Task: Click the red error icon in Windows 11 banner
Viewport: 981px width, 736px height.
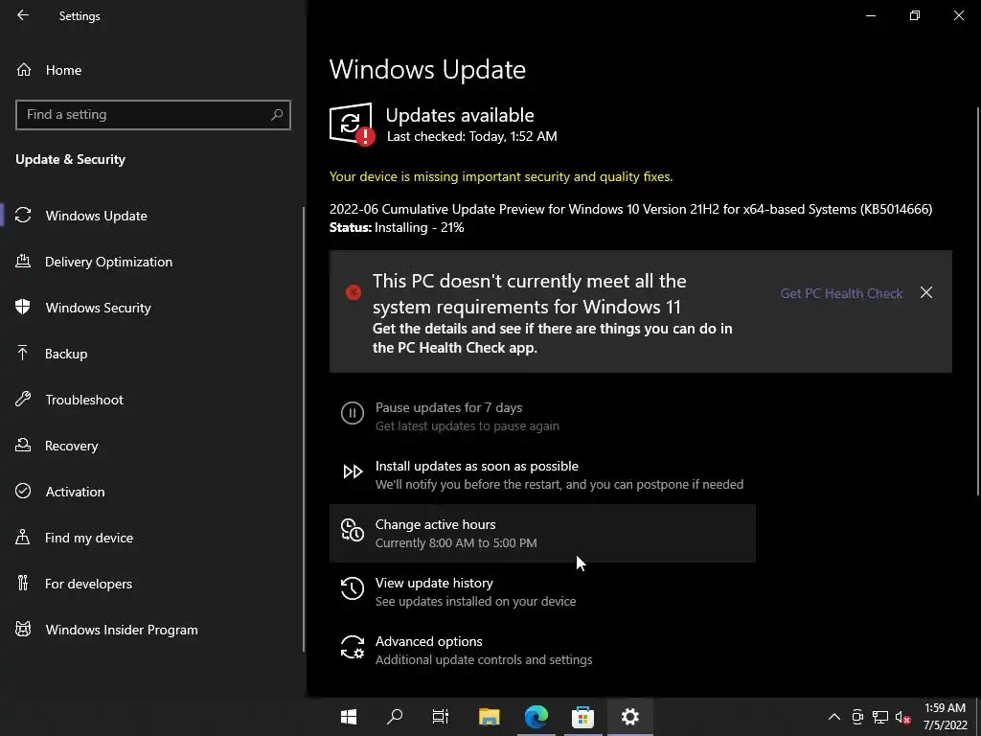Action: tap(354, 292)
